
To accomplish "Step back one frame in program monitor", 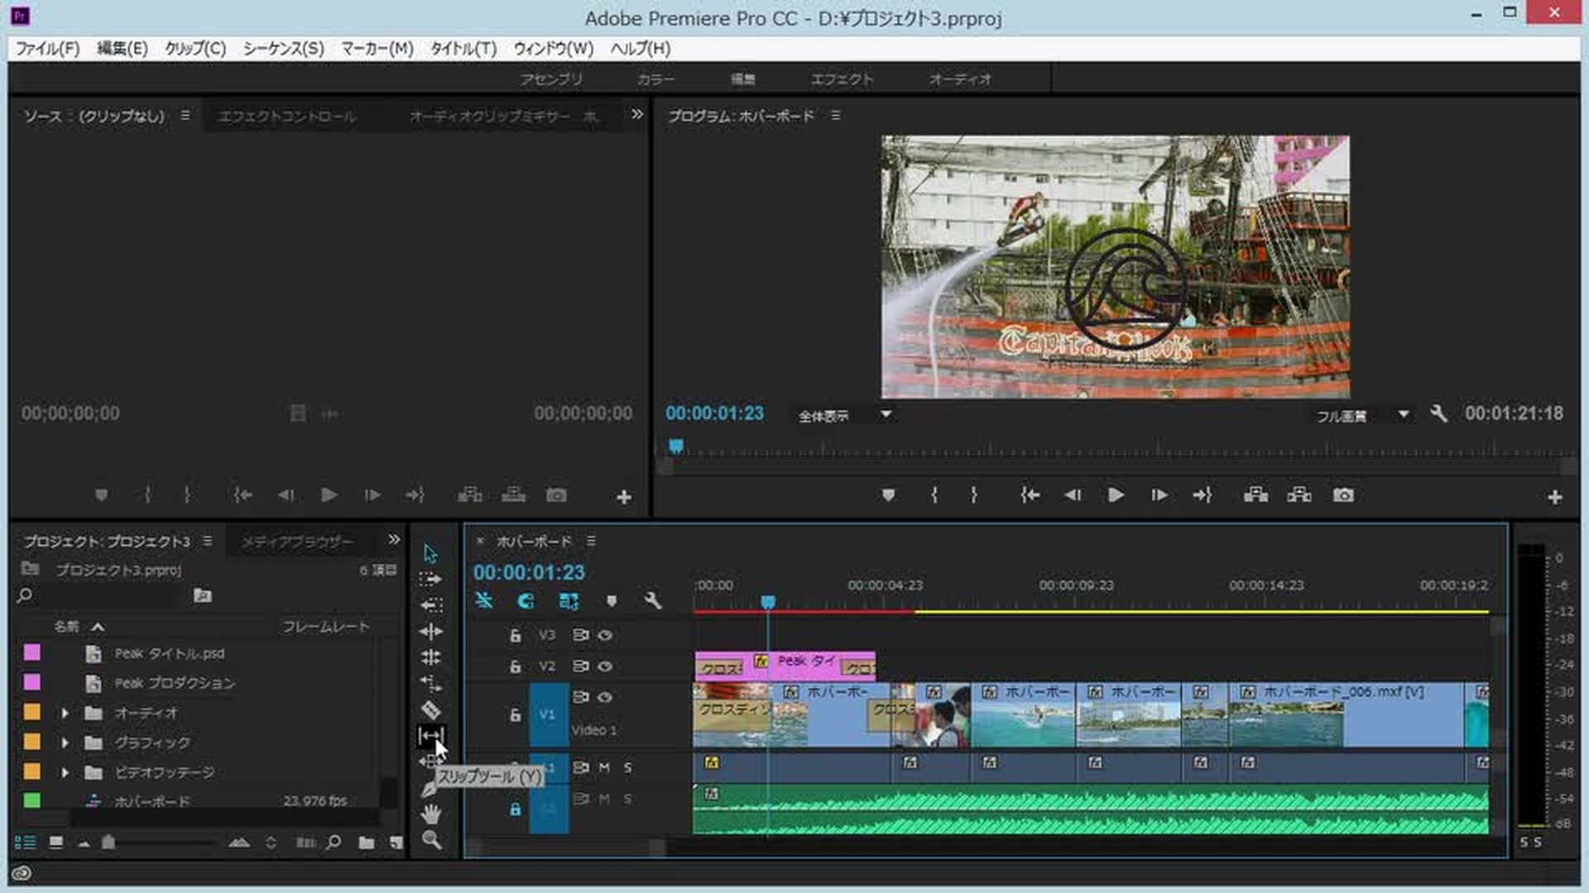I will 1073,495.
